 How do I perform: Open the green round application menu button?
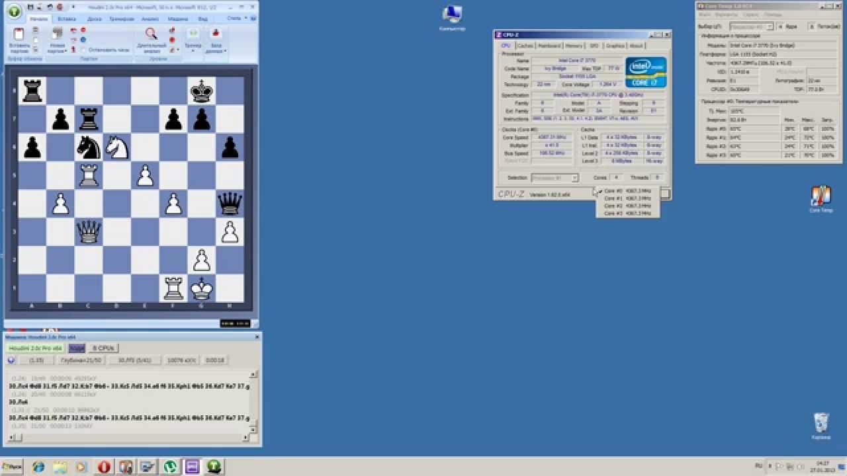pos(14,11)
